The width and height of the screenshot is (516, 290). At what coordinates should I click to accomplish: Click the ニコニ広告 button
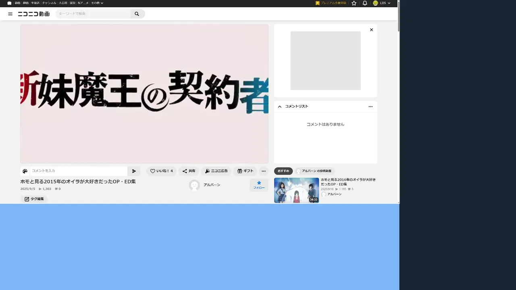pyautogui.click(x=216, y=171)
